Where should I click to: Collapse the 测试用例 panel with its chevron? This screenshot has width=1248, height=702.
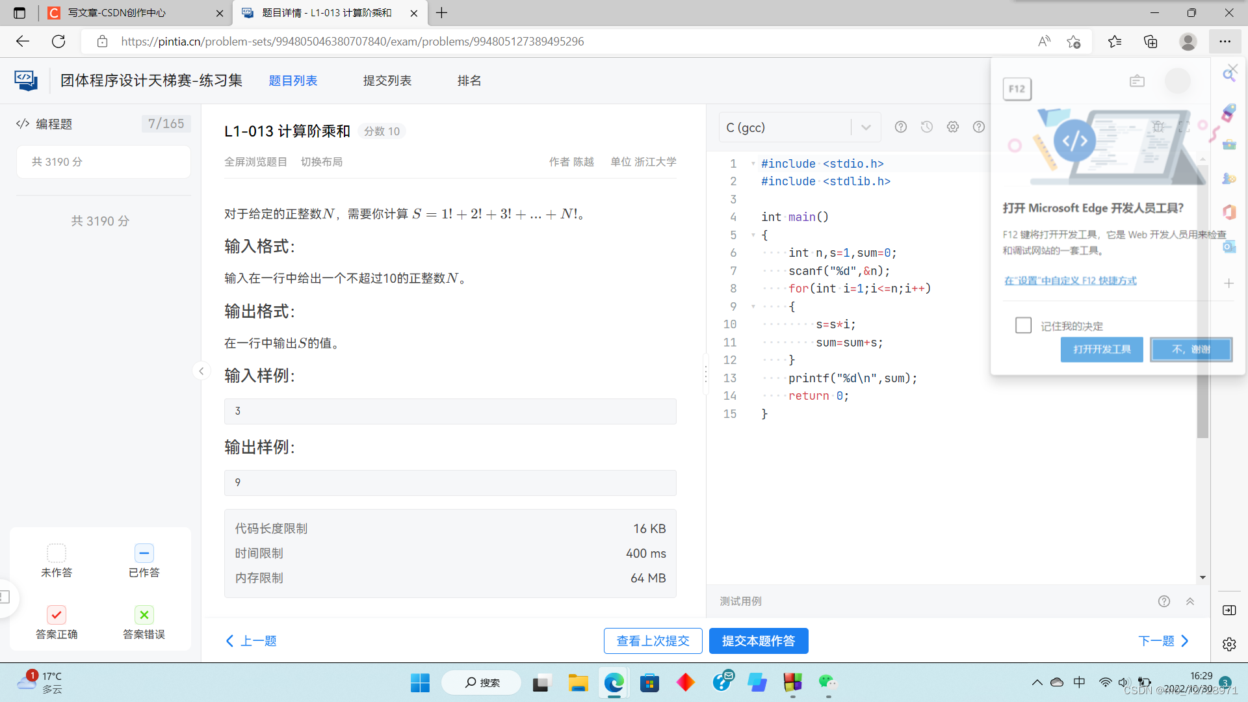pyautogui.click(x=1190, y=601)
